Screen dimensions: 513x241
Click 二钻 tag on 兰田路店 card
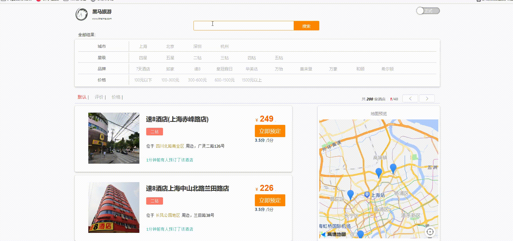coord(155,201)
